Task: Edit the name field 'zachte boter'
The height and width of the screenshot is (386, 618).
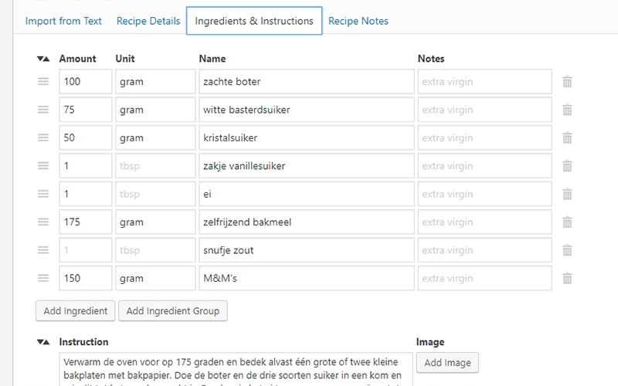Action: [x=307, y=82]
